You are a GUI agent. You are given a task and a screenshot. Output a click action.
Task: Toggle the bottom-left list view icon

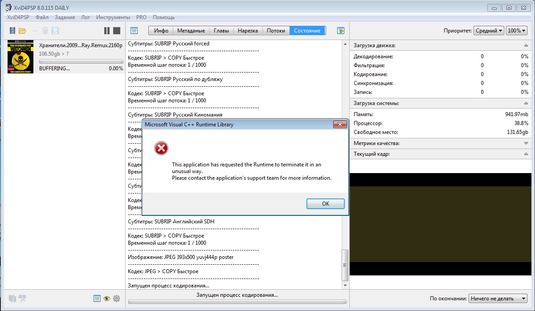tap(97, 299)
